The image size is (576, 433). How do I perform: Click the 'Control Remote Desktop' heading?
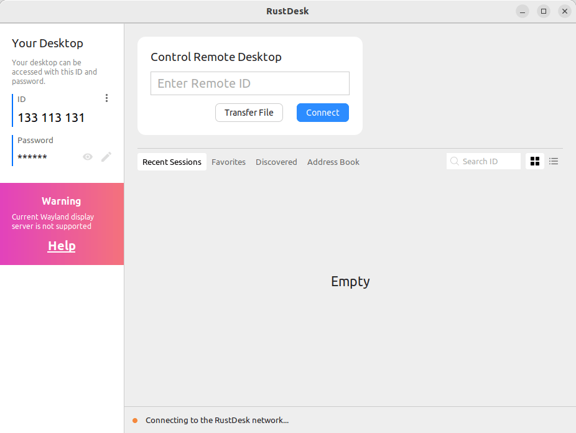tap(216, 57)
